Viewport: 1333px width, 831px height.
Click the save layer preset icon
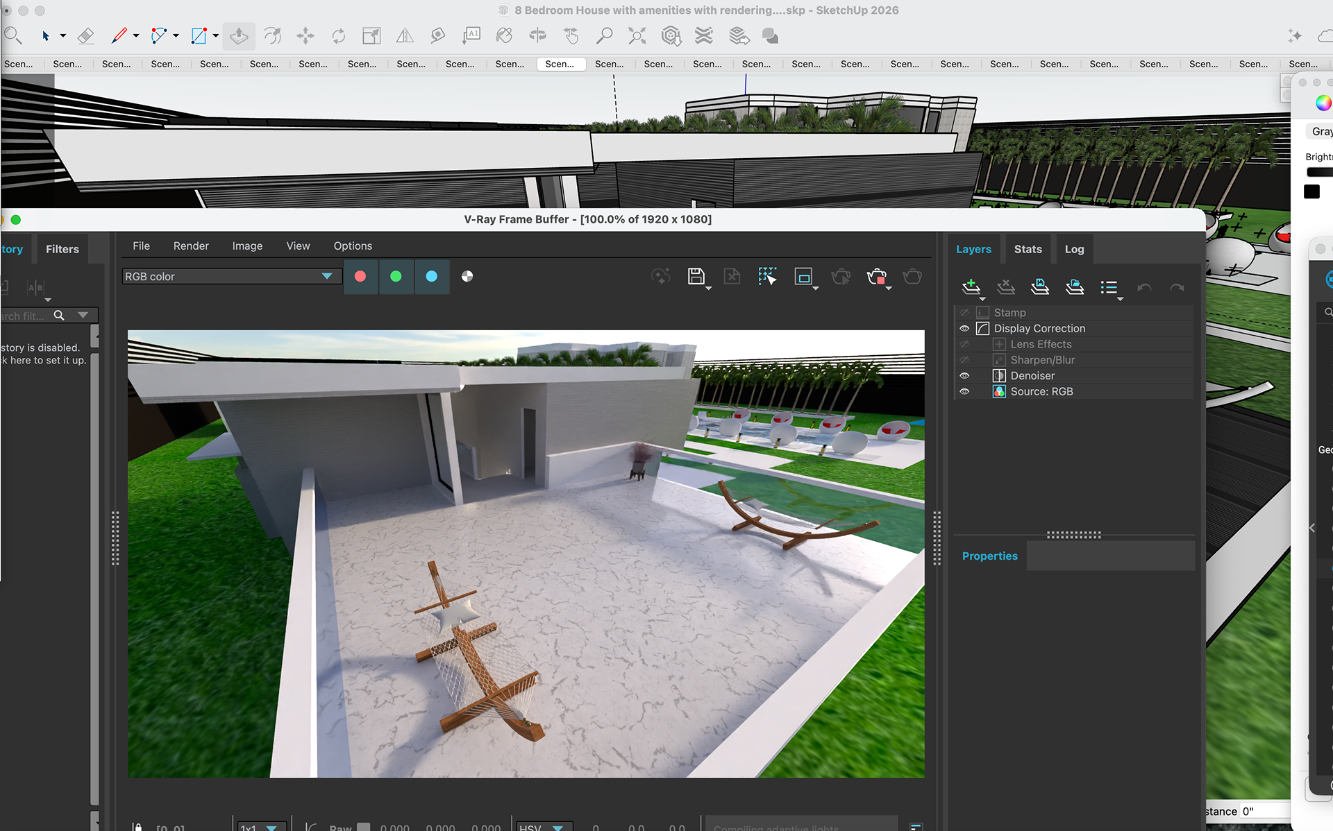[1039, 286]
